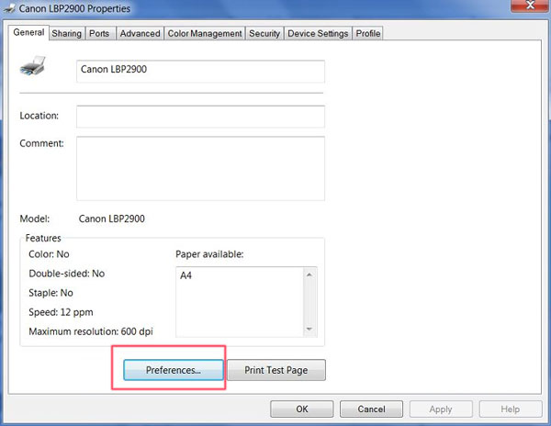Click the Canon LBP2900 Properties title text
This screenshot has height=426, width=551.
pos(74,8)
